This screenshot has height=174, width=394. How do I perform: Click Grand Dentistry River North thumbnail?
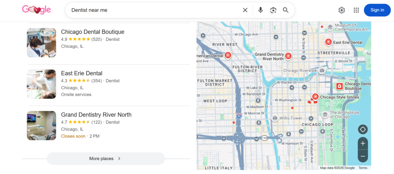tap(42, 126)
